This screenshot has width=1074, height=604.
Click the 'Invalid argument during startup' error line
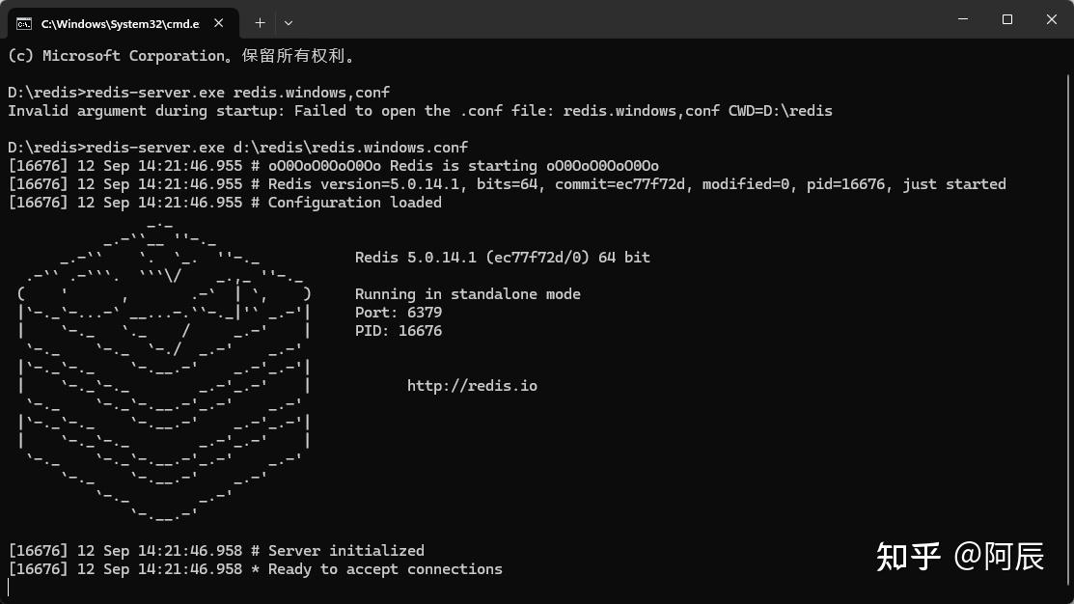(x=420, y=111)
